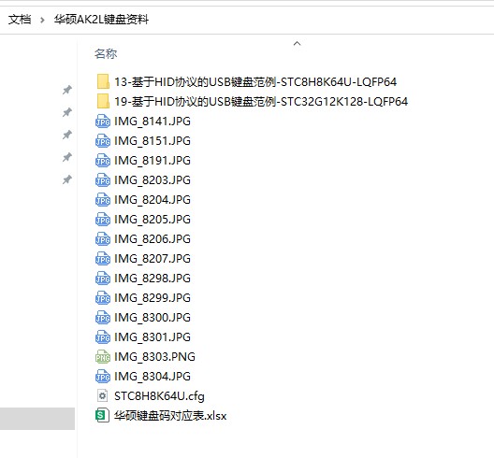Select file name IMG_8141.JPG
494x458 pixels.
(x=153, y=122)
